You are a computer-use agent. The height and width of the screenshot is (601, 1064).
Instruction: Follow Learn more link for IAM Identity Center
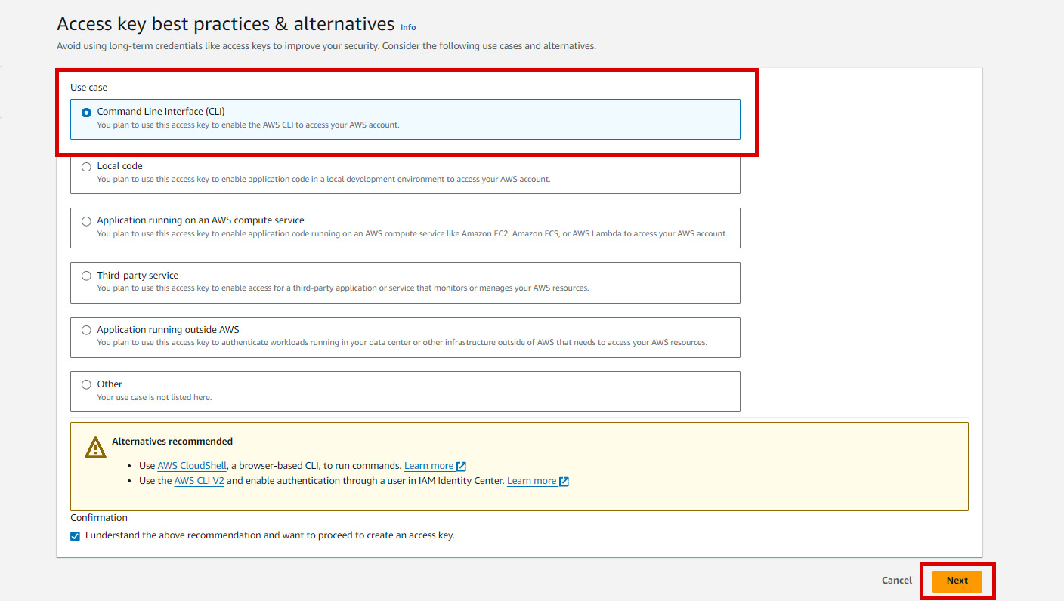coord(531,481)
